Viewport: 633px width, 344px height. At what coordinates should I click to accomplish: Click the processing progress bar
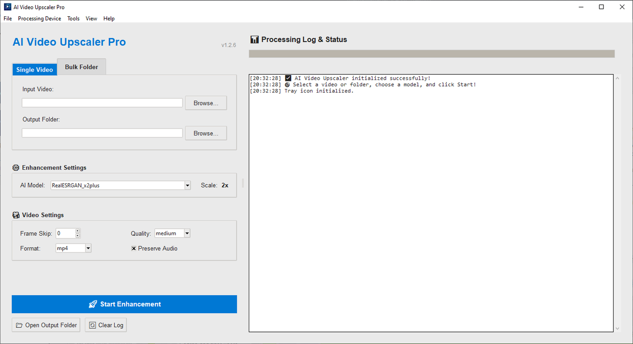tap(432, 54)
